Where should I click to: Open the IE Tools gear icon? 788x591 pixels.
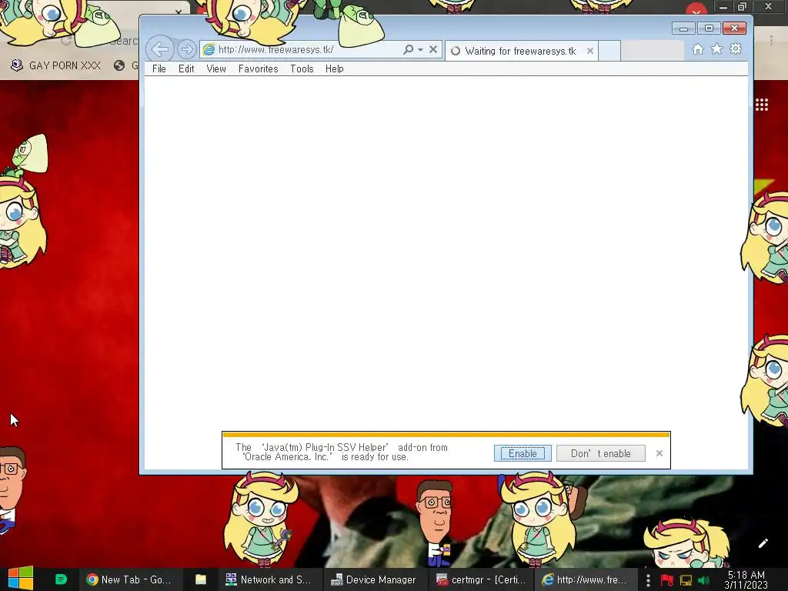pos(736,48)
